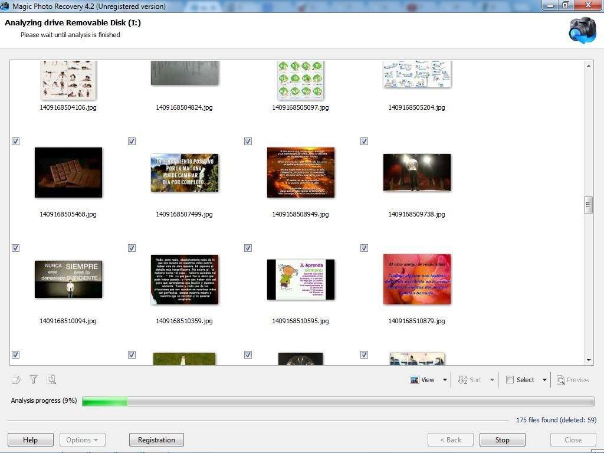Image resolution: width=604 pixels, height=453 pixels.
Task: Click the Close button at bottom
Action: tap(573, 440)
